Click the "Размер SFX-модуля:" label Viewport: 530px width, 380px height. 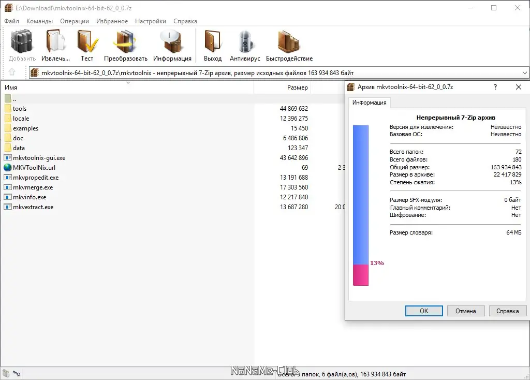click(416, 200)
